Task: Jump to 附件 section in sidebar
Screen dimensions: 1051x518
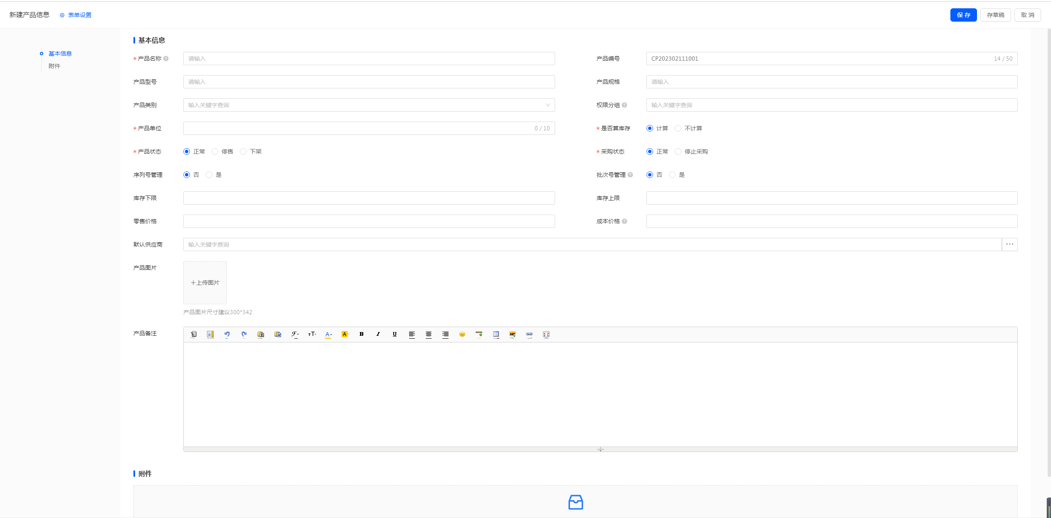Action: [x=54, y=66]
